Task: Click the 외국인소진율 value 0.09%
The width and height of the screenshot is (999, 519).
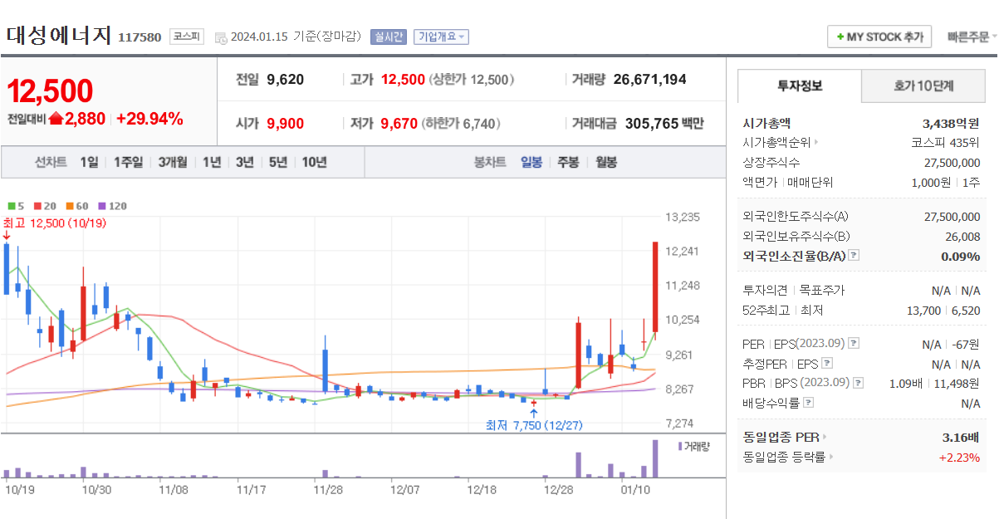Action: 961,256
